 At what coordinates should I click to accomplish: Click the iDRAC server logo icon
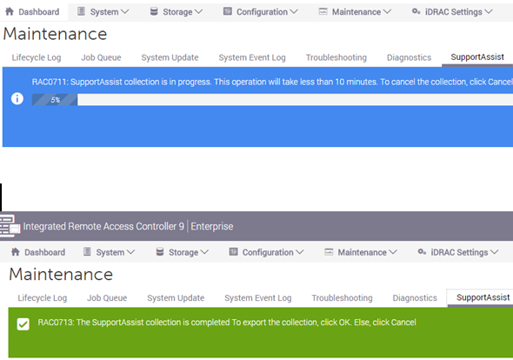[x=10, y=226]
